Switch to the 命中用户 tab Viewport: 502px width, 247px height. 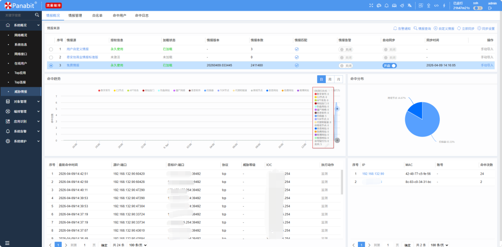(119, 15)
